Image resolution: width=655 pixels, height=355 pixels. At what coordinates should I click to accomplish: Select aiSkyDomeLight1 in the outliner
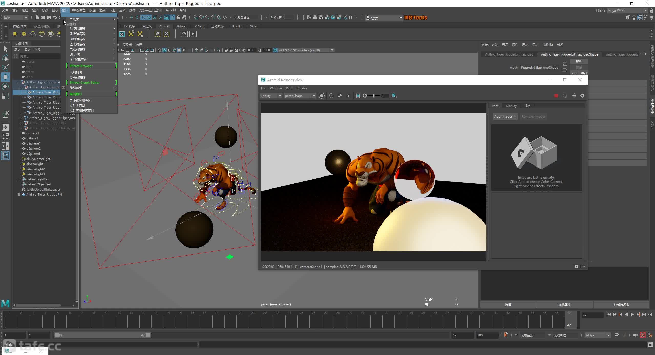(x=39, y=159)
